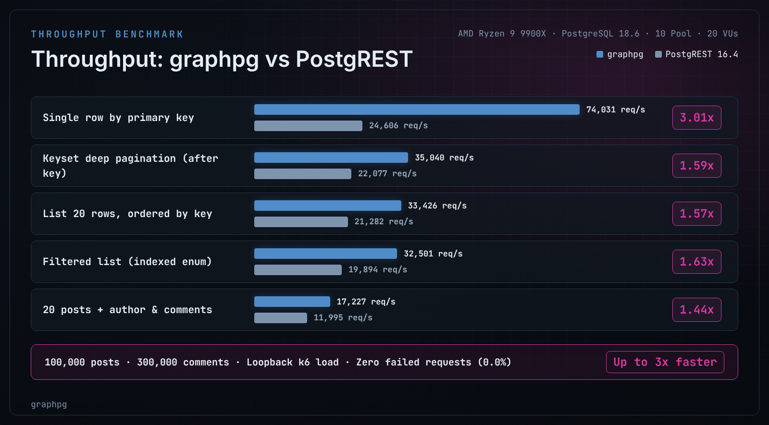Click the gray PostgREST 16.4 legend swatch
Screen dimensions: 769x425
[658, 54]
